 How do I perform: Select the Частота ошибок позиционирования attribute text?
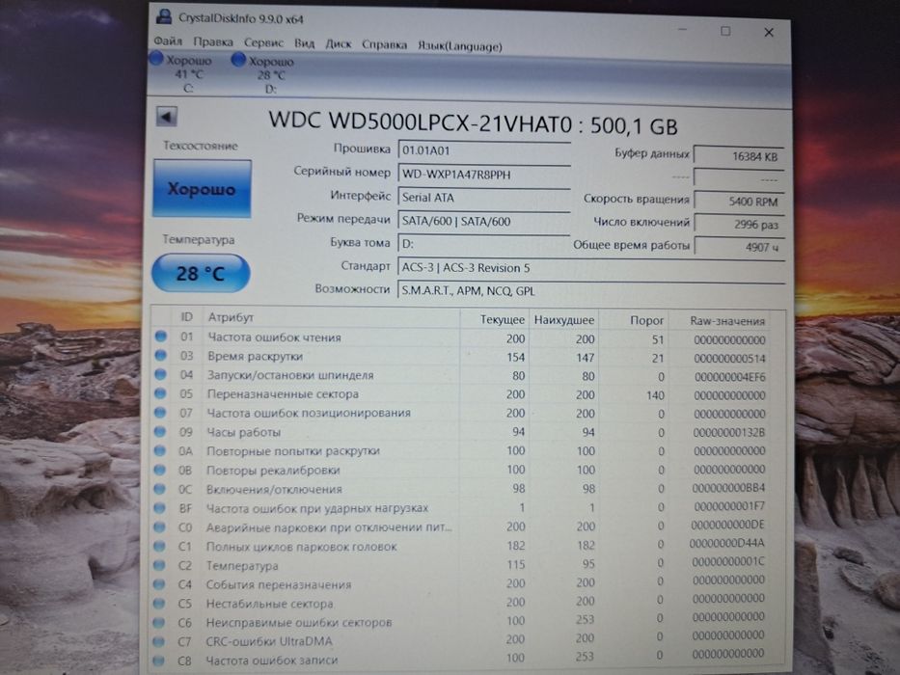point(309,413)
